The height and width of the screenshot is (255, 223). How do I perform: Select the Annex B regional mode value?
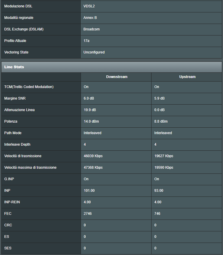(90, 18)
